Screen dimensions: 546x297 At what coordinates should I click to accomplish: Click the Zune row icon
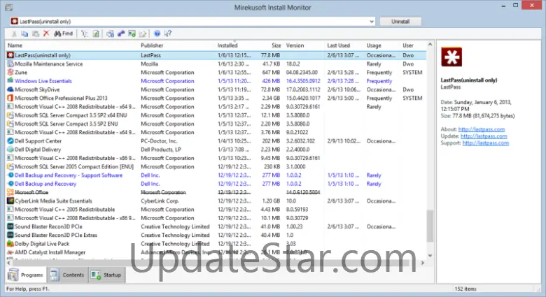click(x=10, y=73)
